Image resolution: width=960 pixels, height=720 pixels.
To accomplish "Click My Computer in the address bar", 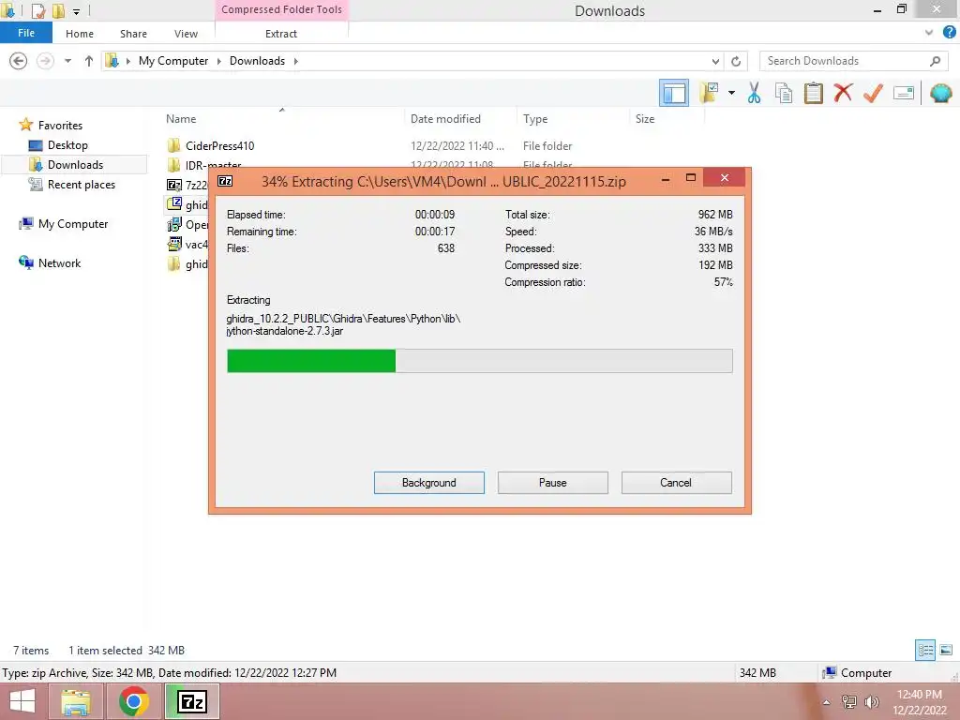I will pos(173,61).
